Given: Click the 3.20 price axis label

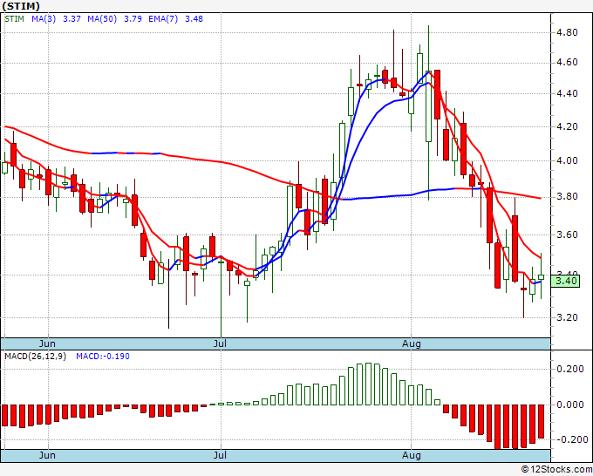Looking at the screenshot, I should point(567,317).
